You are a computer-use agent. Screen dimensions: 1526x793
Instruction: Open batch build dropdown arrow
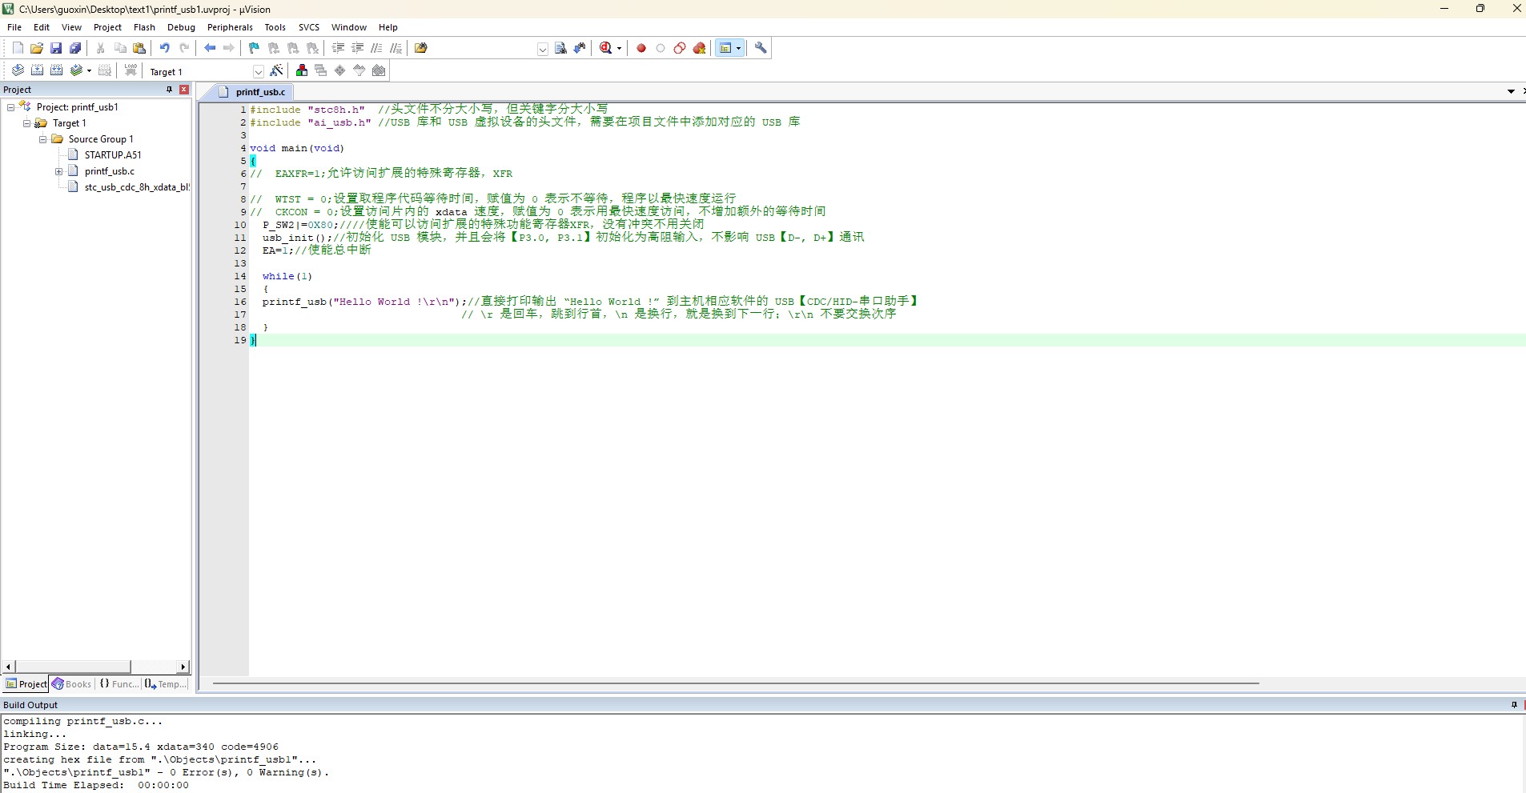click(x=89, y=70)
